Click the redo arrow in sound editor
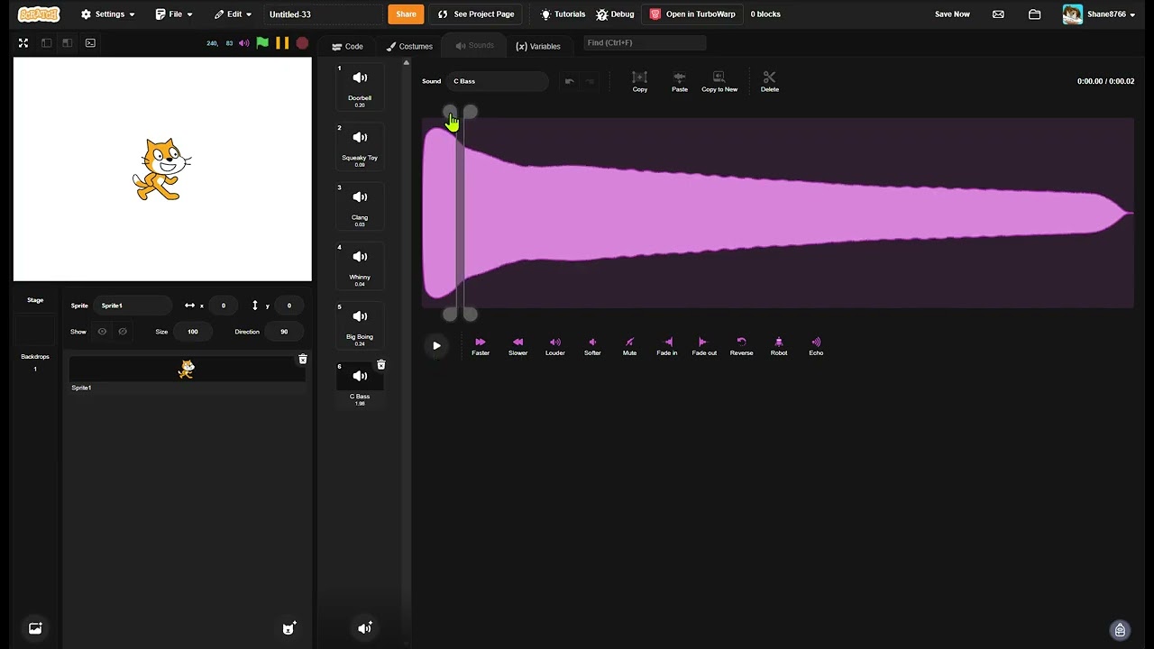This screenshot has height=649, width=1154. tap(590, 81)
